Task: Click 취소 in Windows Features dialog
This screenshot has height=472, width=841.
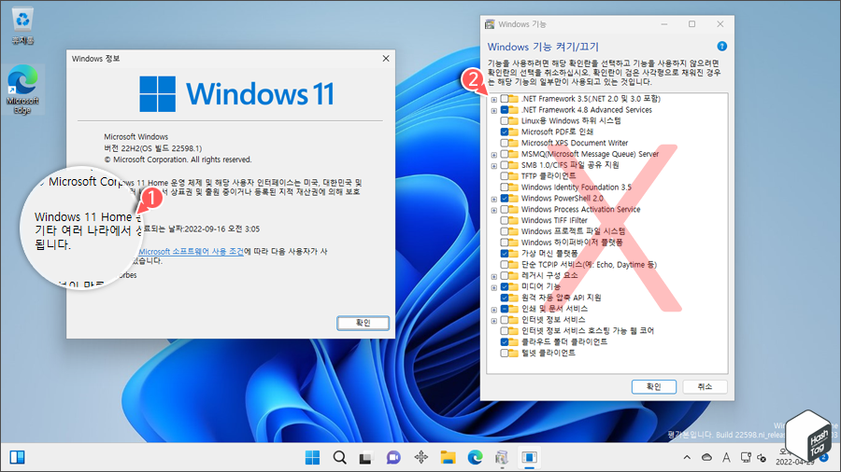Action: [x=705, y=386]
